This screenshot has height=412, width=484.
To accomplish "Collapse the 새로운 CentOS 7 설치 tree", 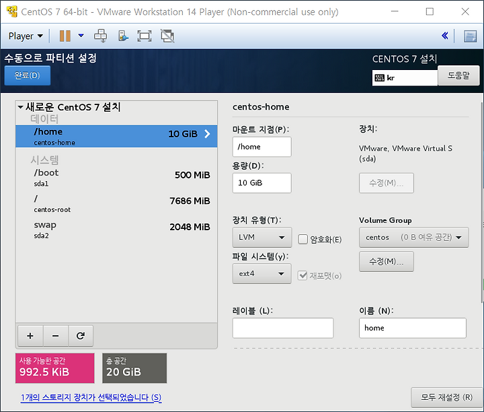I will pyautogui.click(x=20, y=107).
